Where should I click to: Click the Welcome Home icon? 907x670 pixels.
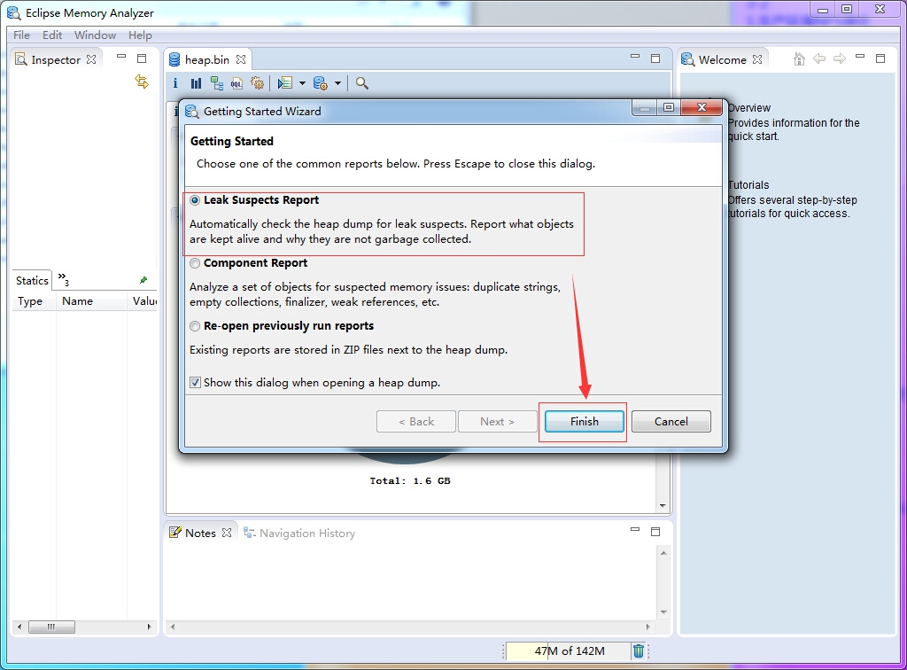[x=800, y=58]
